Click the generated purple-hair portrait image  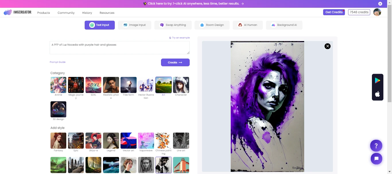coord(267,107)
